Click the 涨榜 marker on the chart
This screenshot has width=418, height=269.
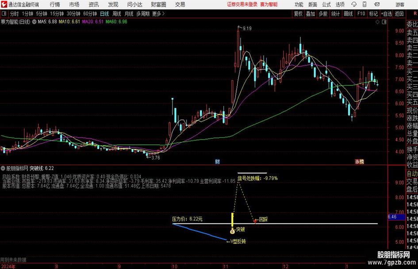click(x=359, y=161)
